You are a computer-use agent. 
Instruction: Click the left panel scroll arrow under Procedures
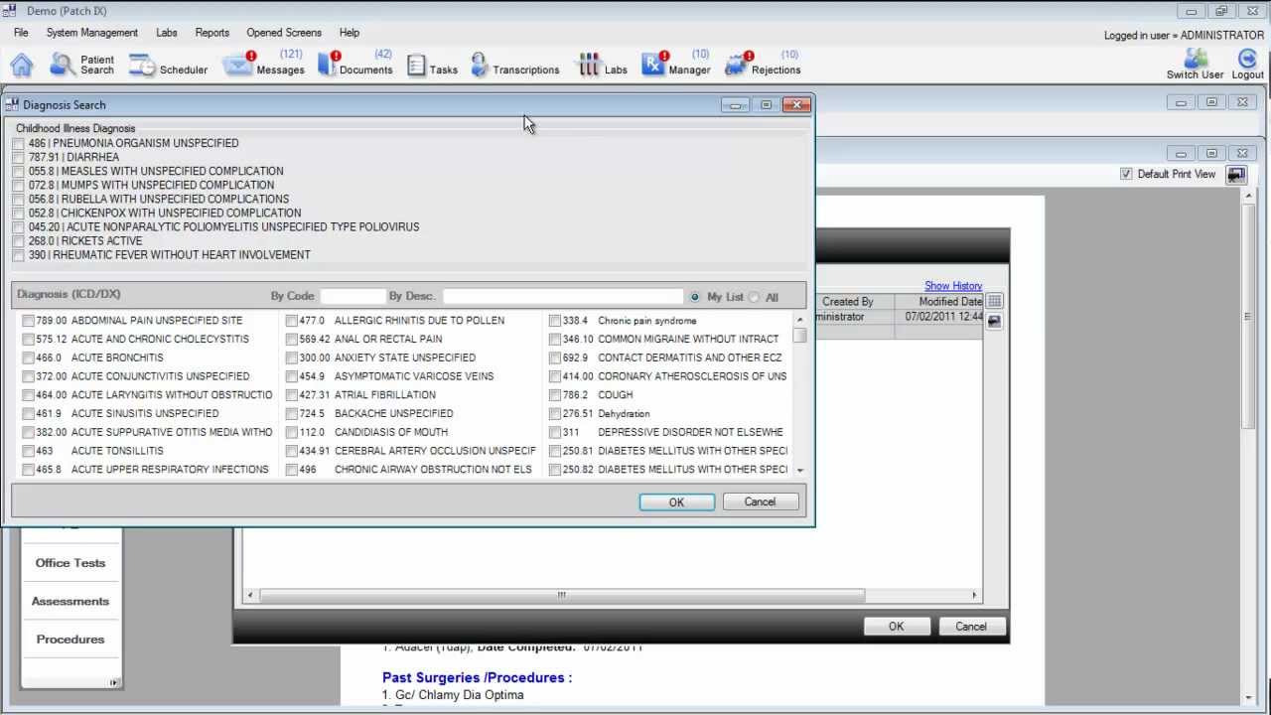click(113, 682)
